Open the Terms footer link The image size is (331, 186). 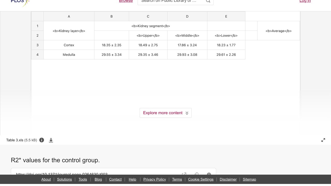click(x=177, y=179)
